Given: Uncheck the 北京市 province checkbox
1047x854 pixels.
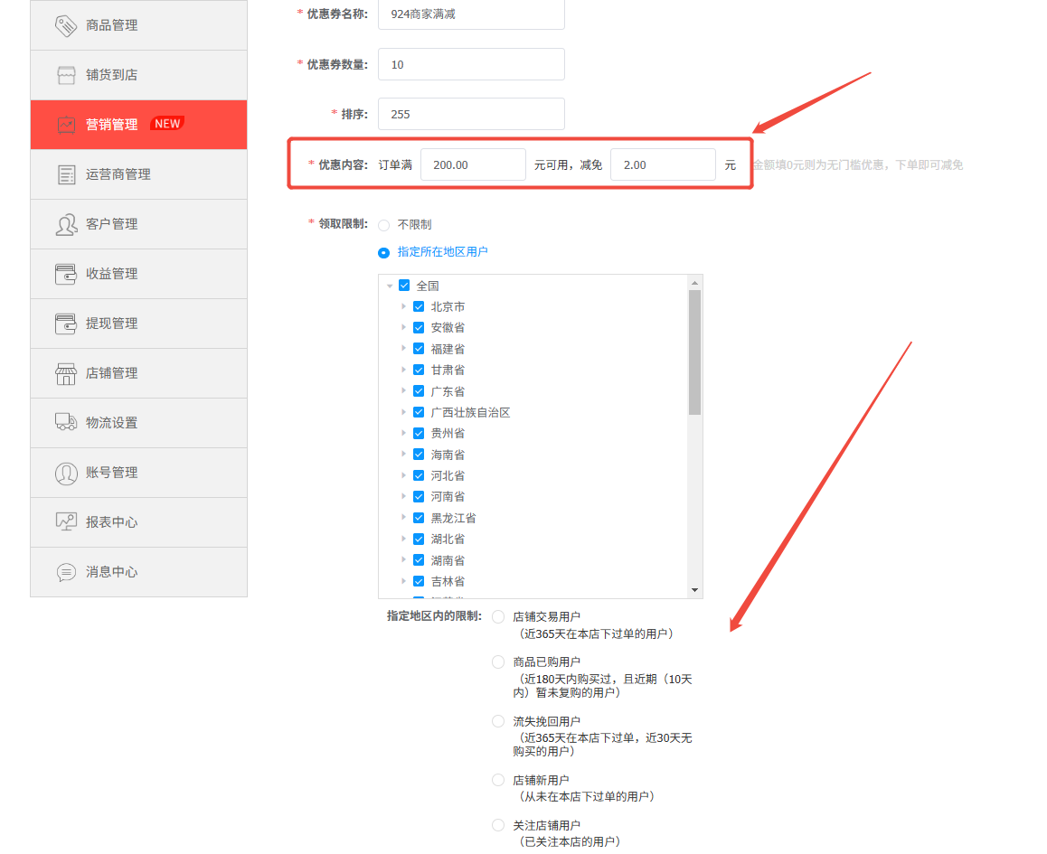Looking at the screenshot, I should 419,305.
